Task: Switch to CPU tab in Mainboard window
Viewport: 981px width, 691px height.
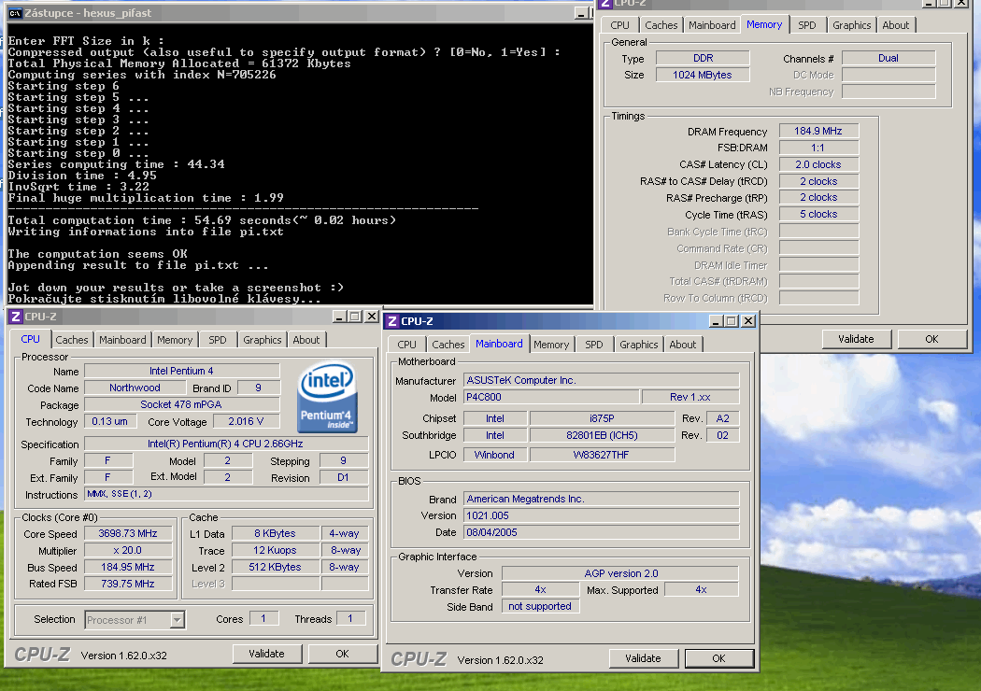Action: tap(406, 345)
